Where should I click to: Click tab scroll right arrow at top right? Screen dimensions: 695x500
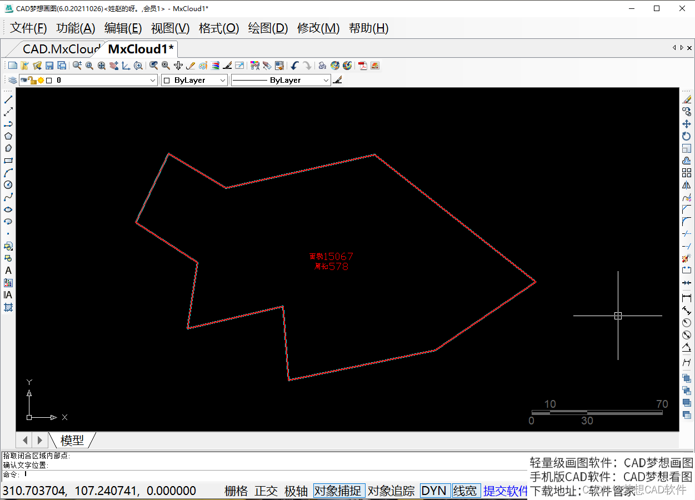pos(682,48)
